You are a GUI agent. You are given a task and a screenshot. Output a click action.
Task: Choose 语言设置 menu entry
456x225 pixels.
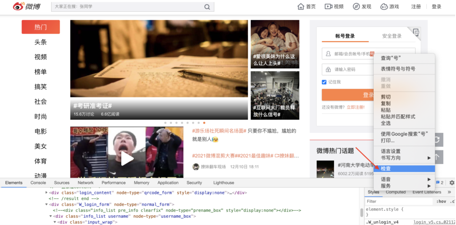(x=404, y=151)
